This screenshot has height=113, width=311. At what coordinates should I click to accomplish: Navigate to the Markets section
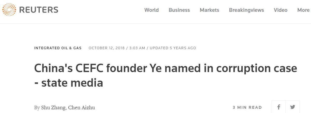pyautogui.click(x=209, y=10)
